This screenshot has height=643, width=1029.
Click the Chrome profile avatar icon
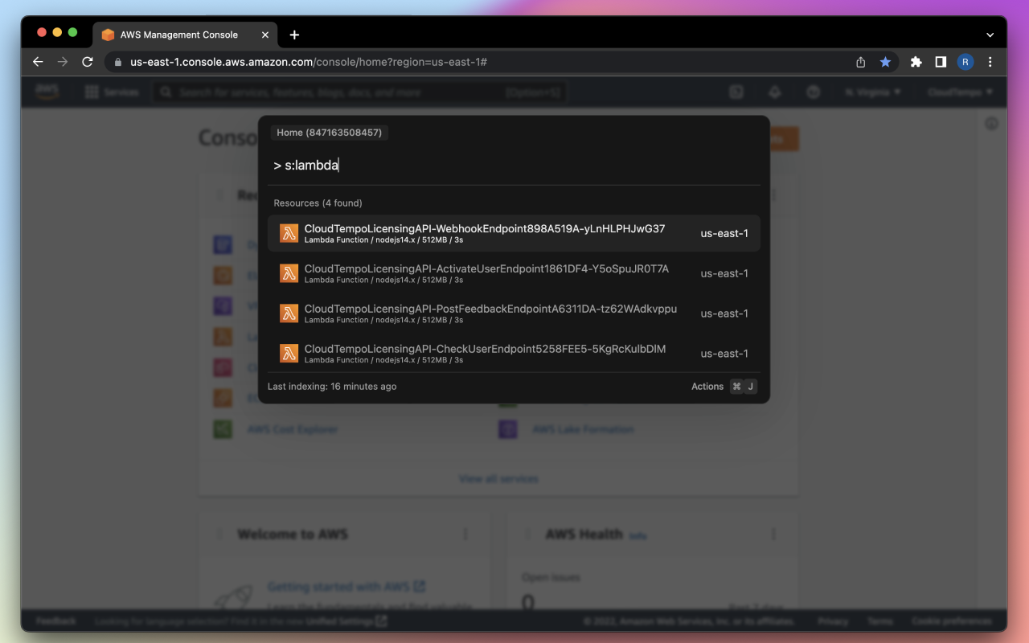click(965, 62)
